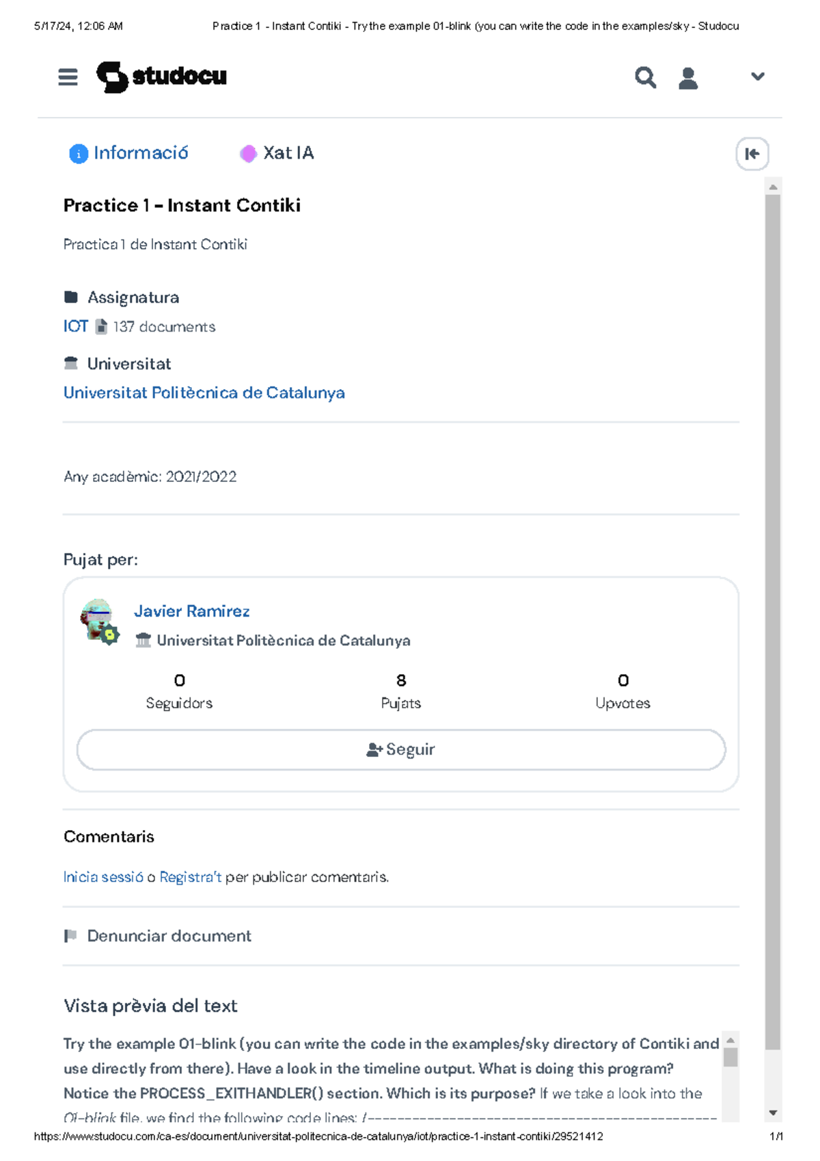Open the hamburger menu icon
This screenshot has height=1161, width=820.
68,77
